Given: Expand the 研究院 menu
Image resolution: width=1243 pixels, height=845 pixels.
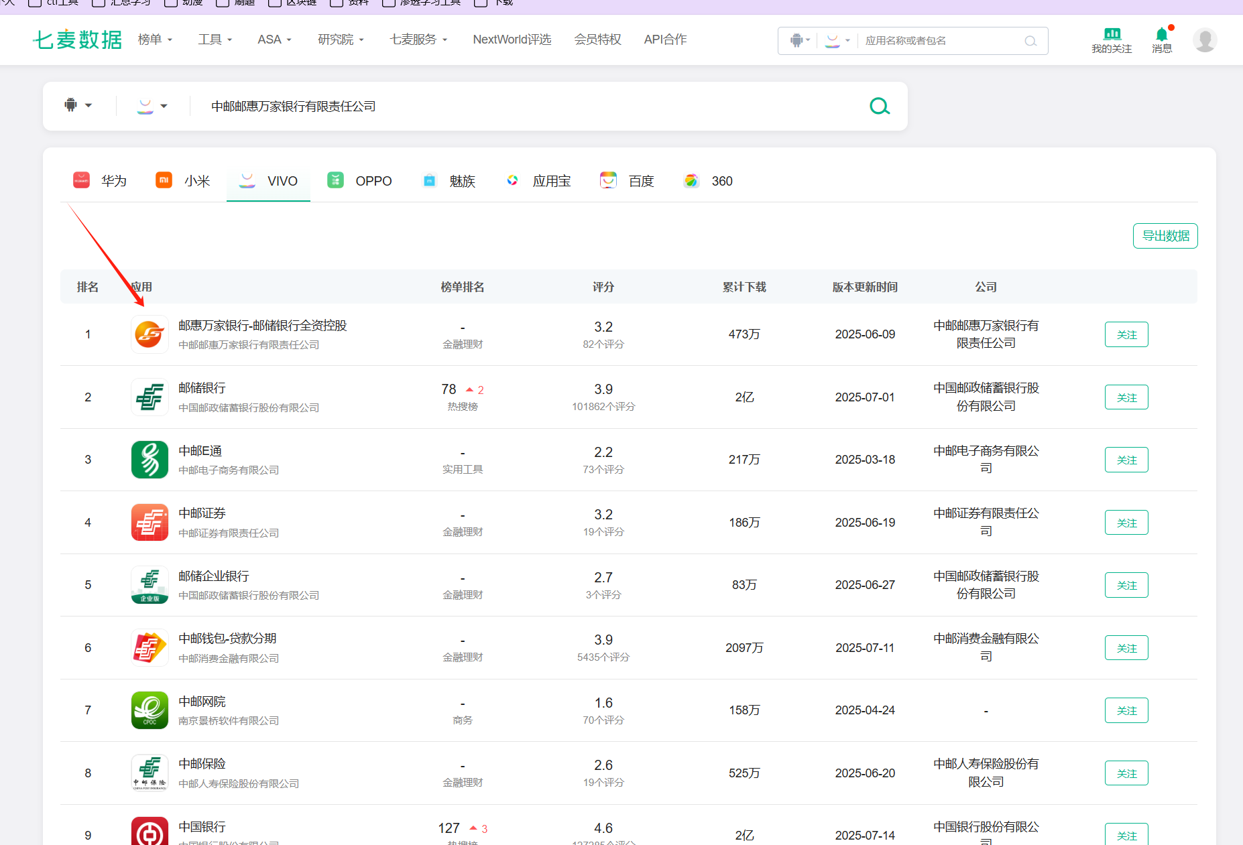Looking at the screenshot, I should (x=341, y=40).
